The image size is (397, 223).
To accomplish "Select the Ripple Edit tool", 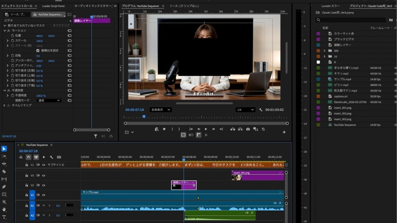I will (4, 164).
